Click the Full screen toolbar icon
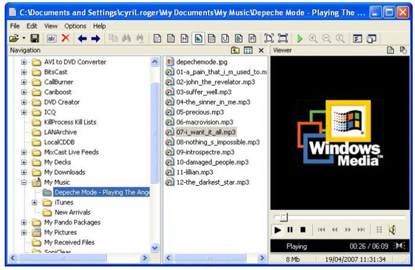Screen dimensions: 415x270 (283, 39)
